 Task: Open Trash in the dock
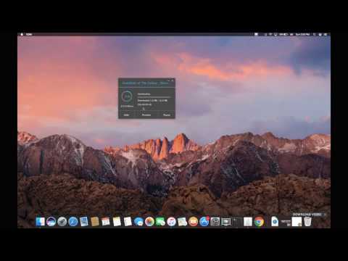[307, 222]
